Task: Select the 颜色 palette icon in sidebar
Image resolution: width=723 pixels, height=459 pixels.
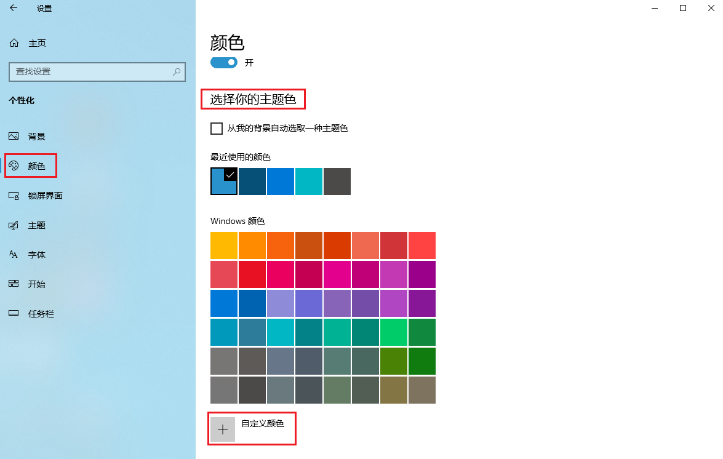Action: point(15,166)
